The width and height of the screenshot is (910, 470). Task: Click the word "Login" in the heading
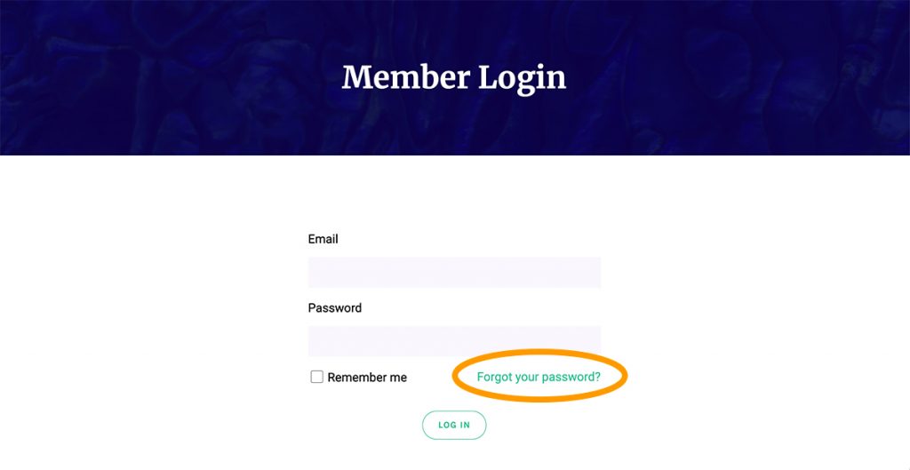point(523,79)
